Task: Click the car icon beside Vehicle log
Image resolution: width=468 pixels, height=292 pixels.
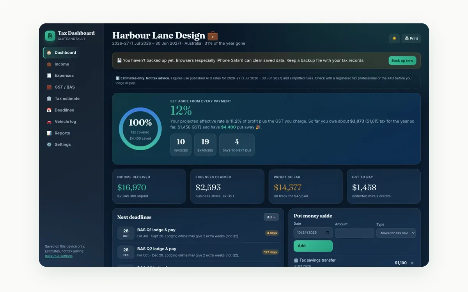Action: pyautogui.click(x=49, y=121)
